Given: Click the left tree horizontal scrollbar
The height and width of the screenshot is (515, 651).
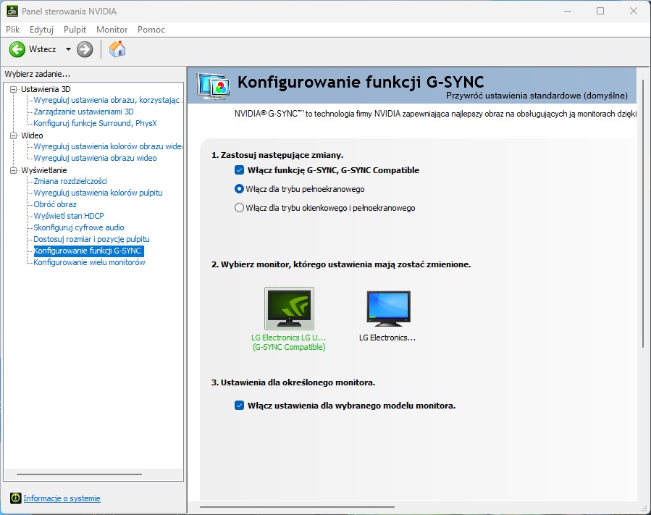Looking at the screenshot, I should tap(80, 474).
